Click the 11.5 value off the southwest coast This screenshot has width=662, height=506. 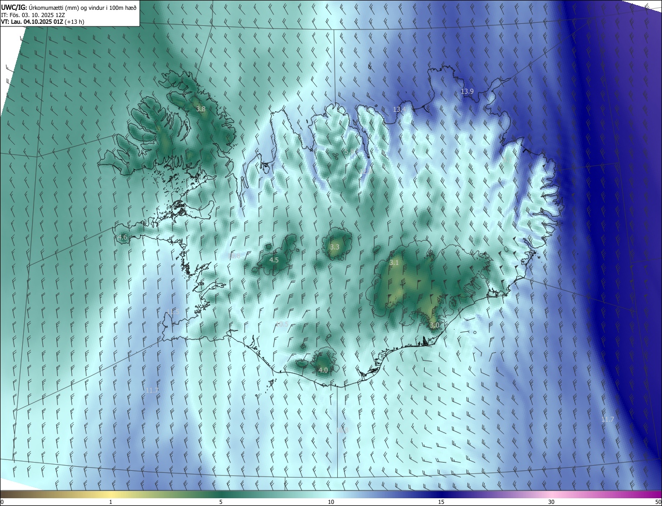click(173, 312)
